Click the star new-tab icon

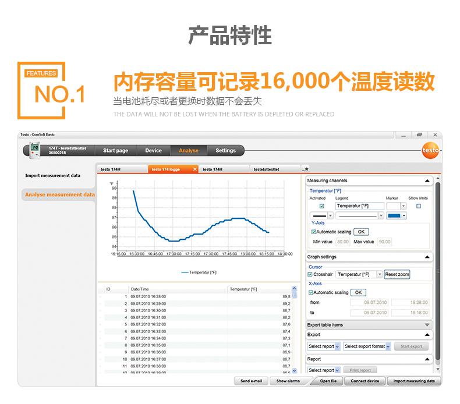coord(306,169)
